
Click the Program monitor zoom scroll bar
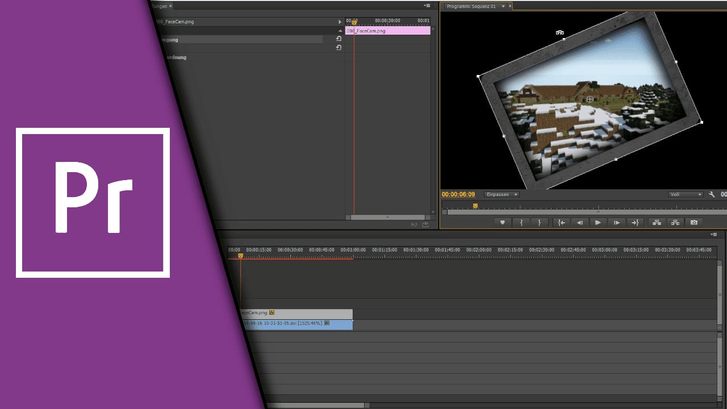coord(587,212)
